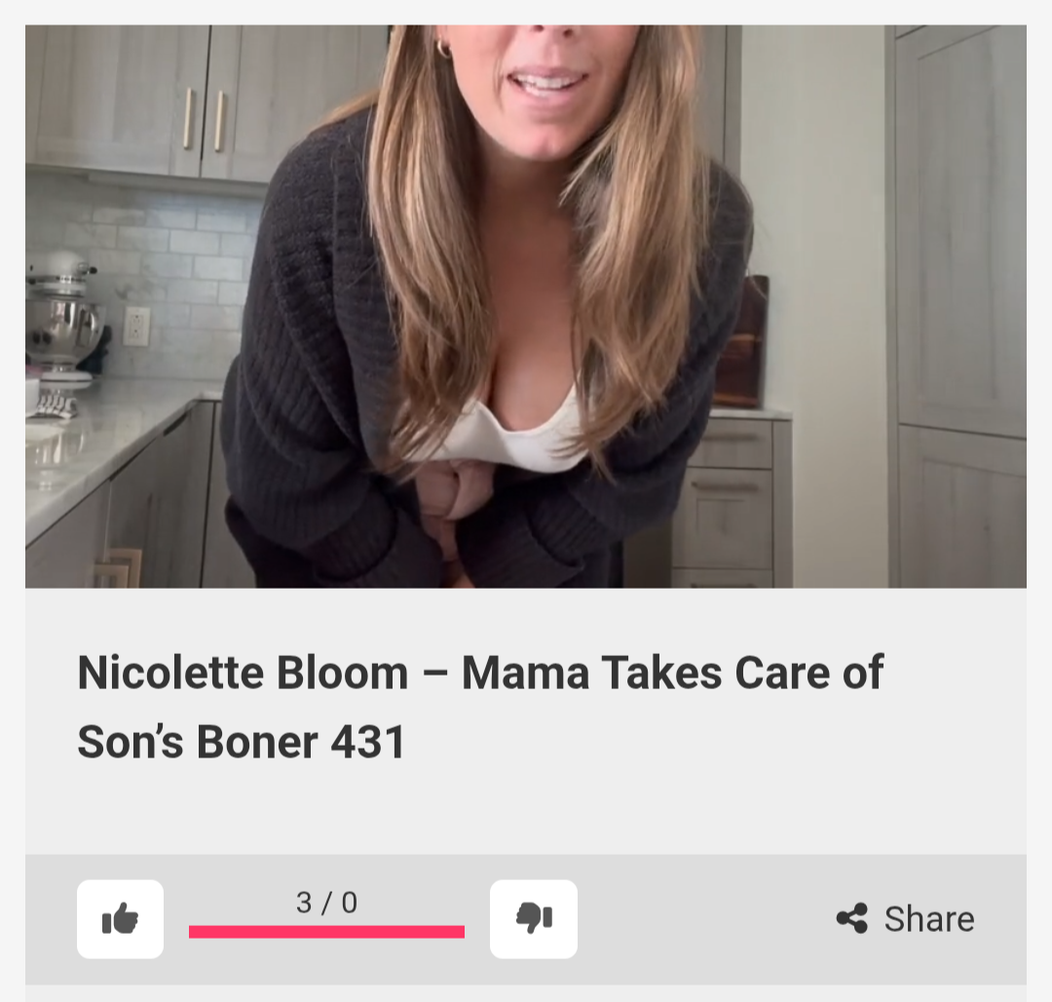Toggle like state via thumbs-up
1052x1002 pixels.
120,919
